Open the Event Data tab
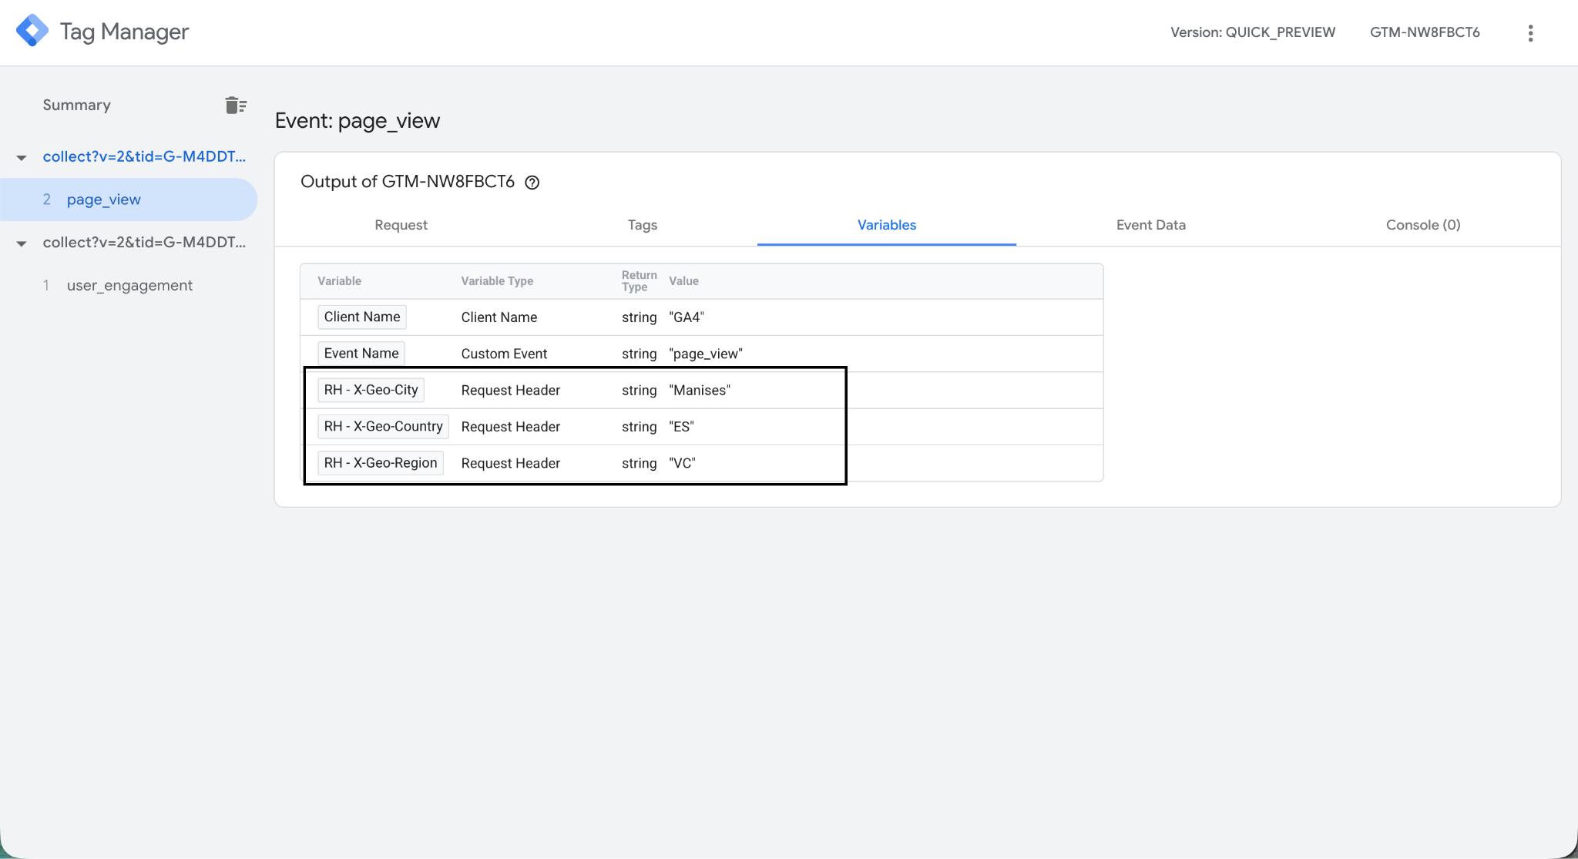Viewport: 1578px width, 859px height. 1150,225
